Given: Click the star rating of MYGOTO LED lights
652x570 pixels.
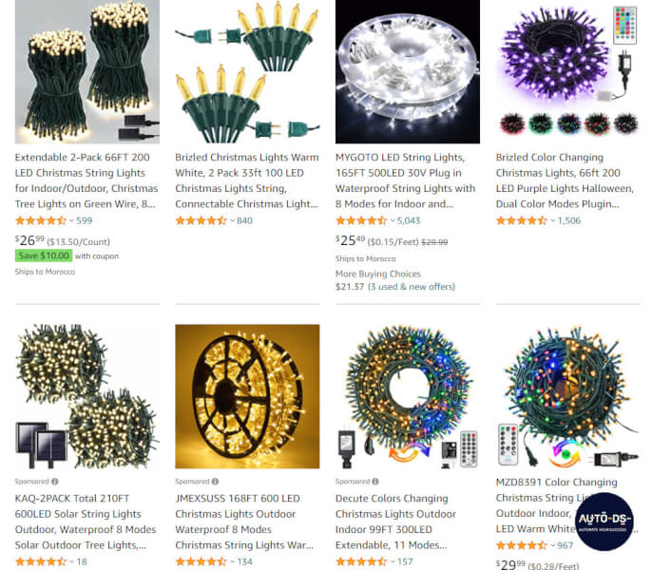Looking at the screenshot, I should 361,220.
